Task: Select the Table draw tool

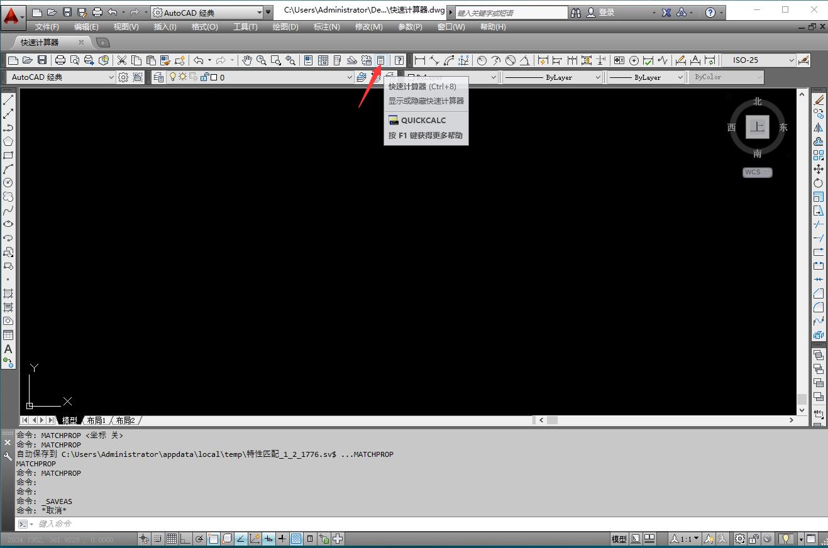Action: tap(8, 335)
